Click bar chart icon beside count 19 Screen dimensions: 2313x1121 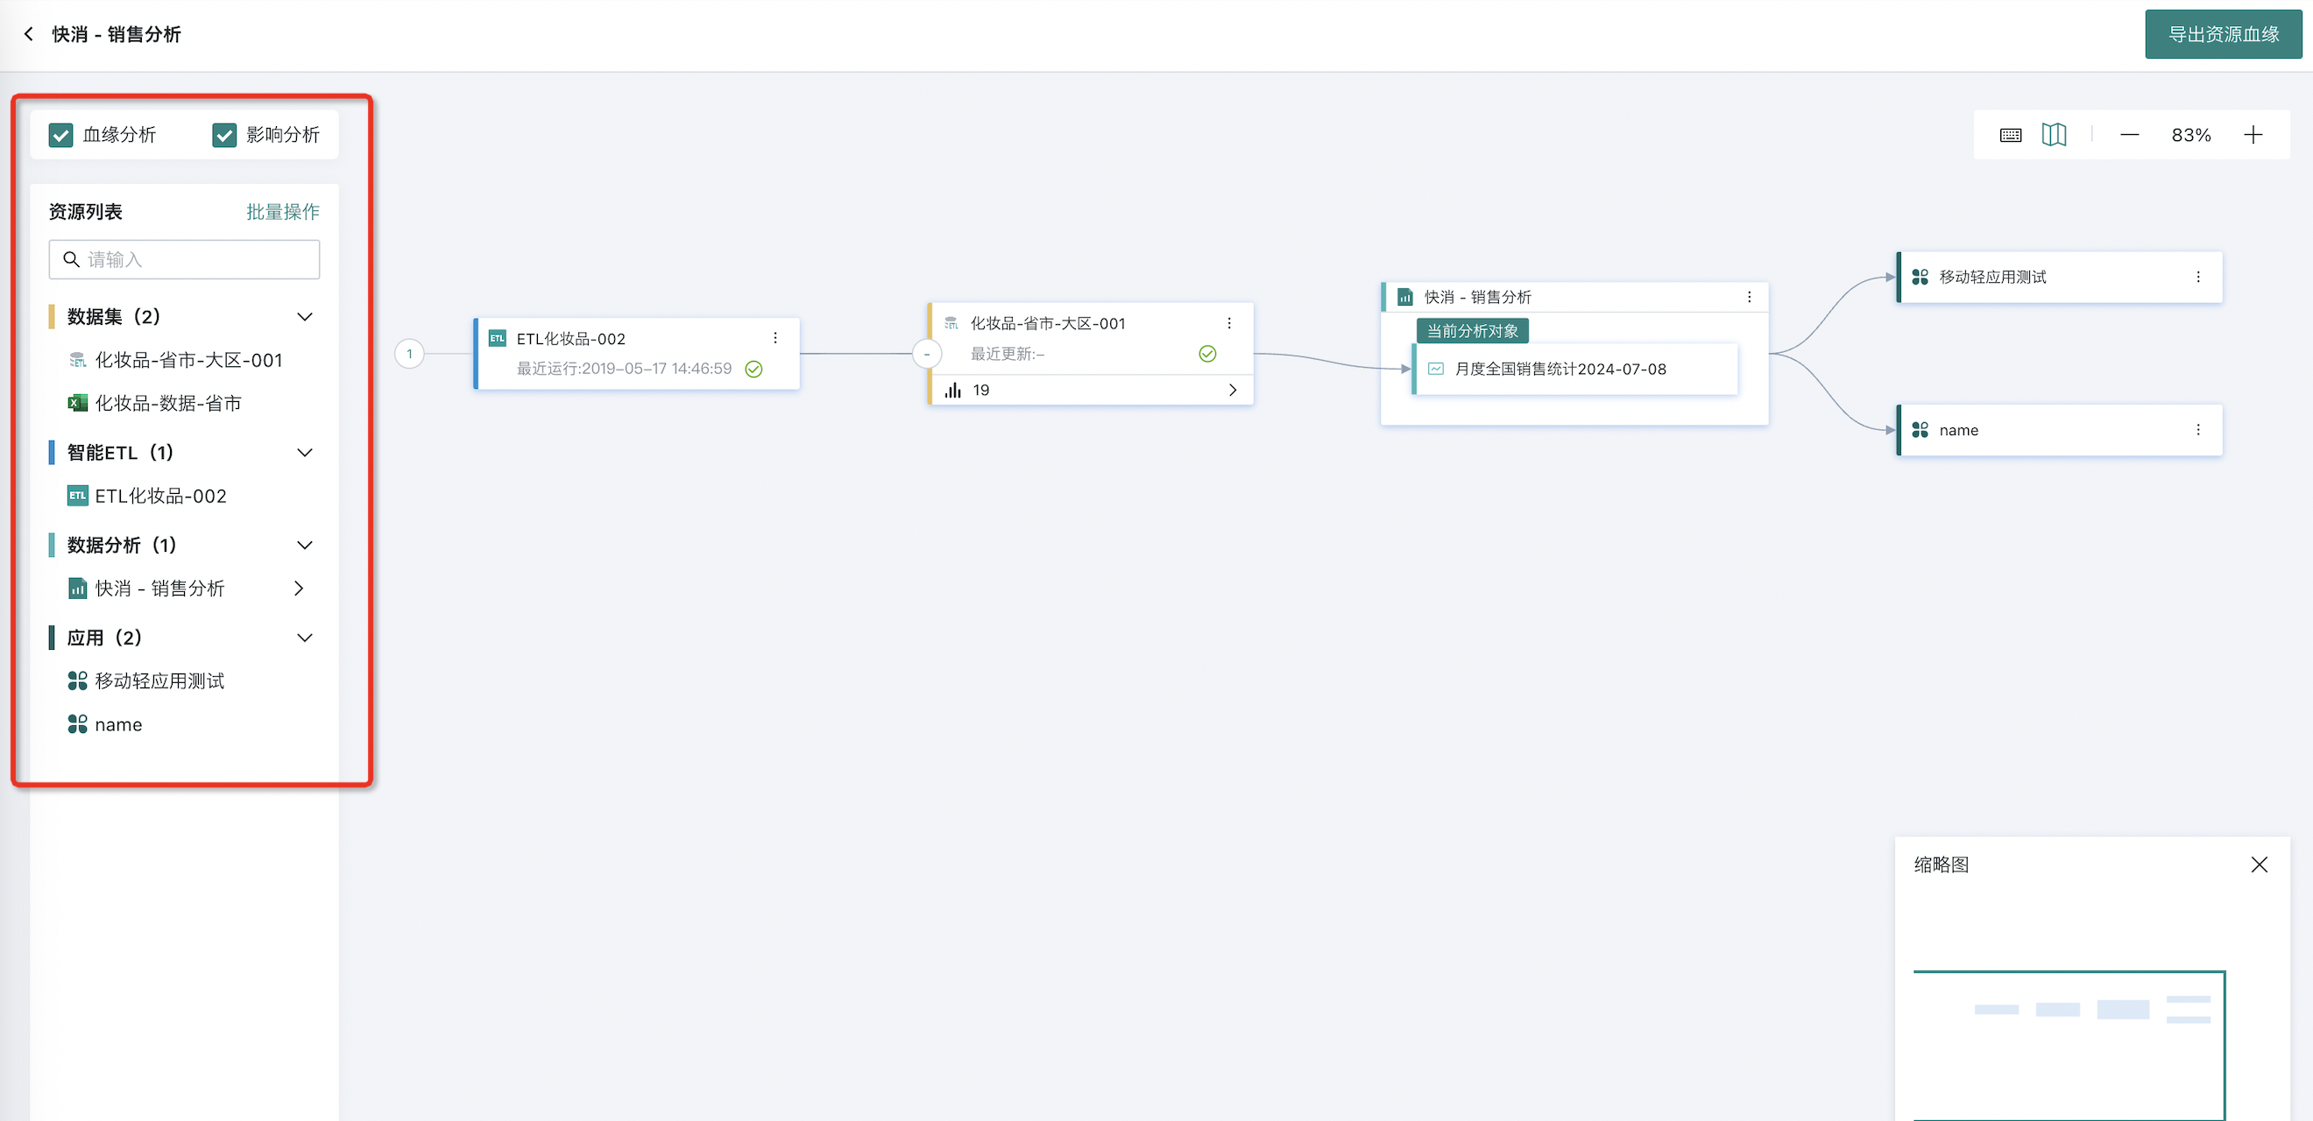[952, 390]
